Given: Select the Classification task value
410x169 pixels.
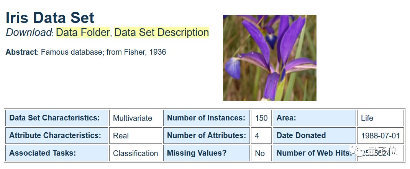Looking at the screenshot, I should [x=135, y=153].
